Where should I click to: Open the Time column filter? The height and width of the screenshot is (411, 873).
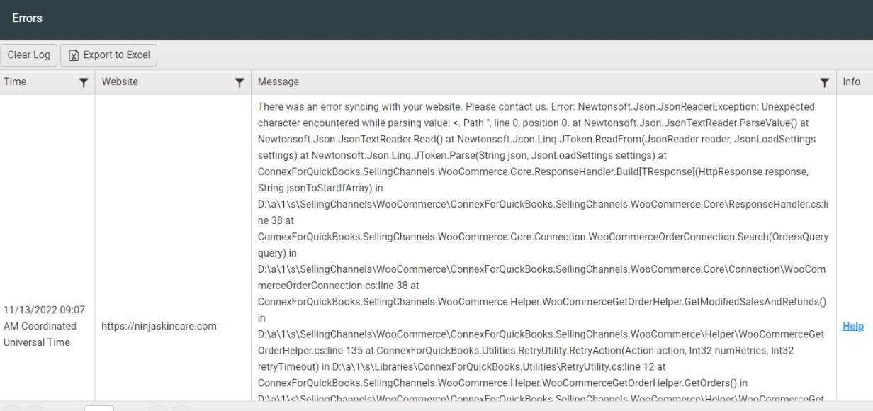[84, 82]
